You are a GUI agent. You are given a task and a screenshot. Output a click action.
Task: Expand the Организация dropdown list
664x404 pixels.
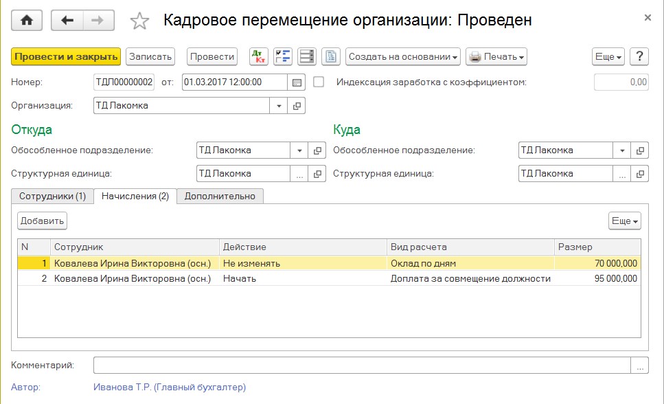[279, 106]
